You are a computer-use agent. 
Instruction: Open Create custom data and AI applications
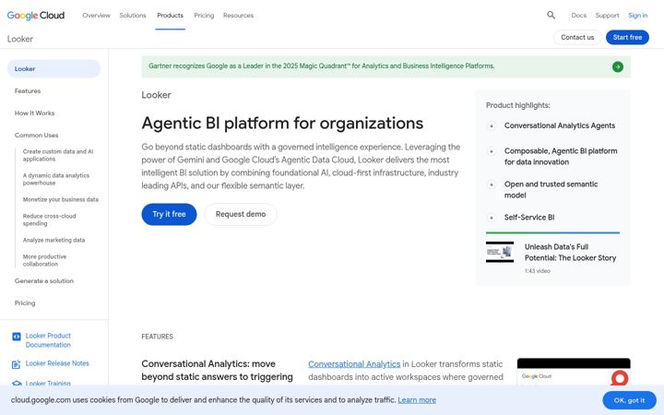pyautogui.click(x=58, y=155)
